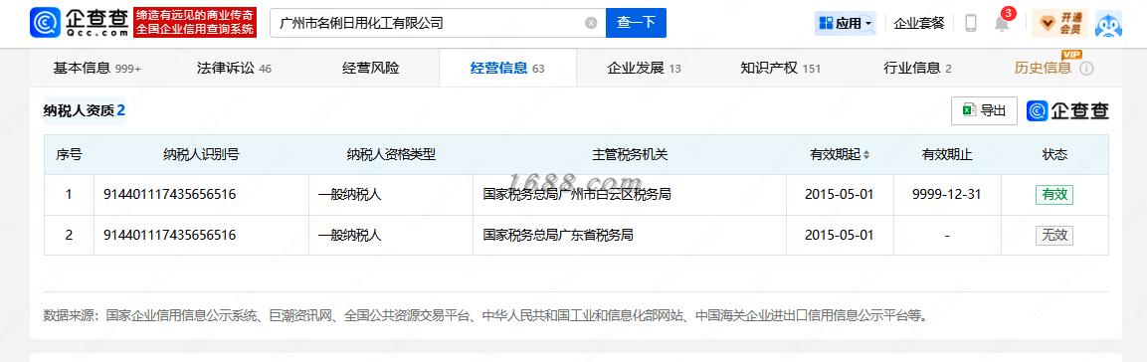Click the 纳税人识别号 column header

pos(201,155)
